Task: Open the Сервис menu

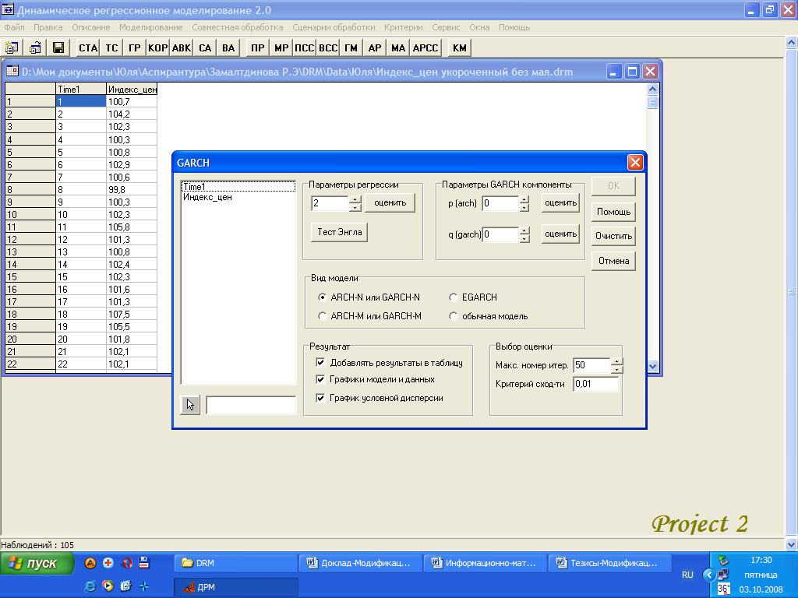Action: click(x=446, y=27)
